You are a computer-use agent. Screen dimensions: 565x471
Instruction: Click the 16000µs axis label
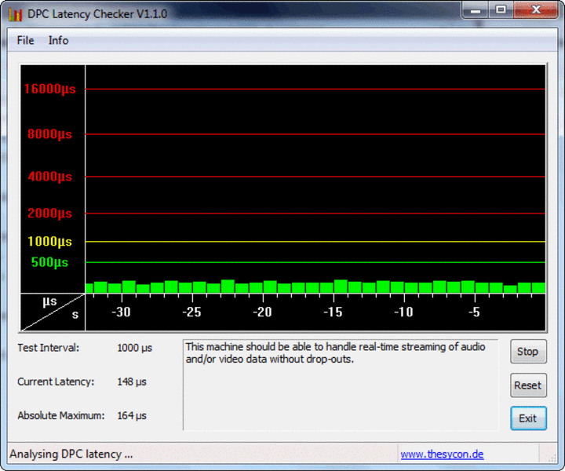49,89
